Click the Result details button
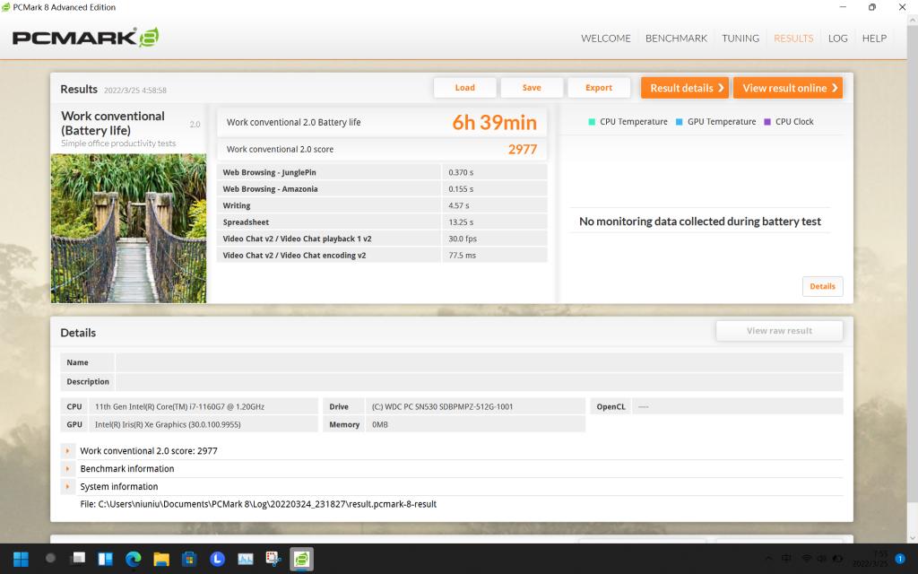 (x=684, y=88)
